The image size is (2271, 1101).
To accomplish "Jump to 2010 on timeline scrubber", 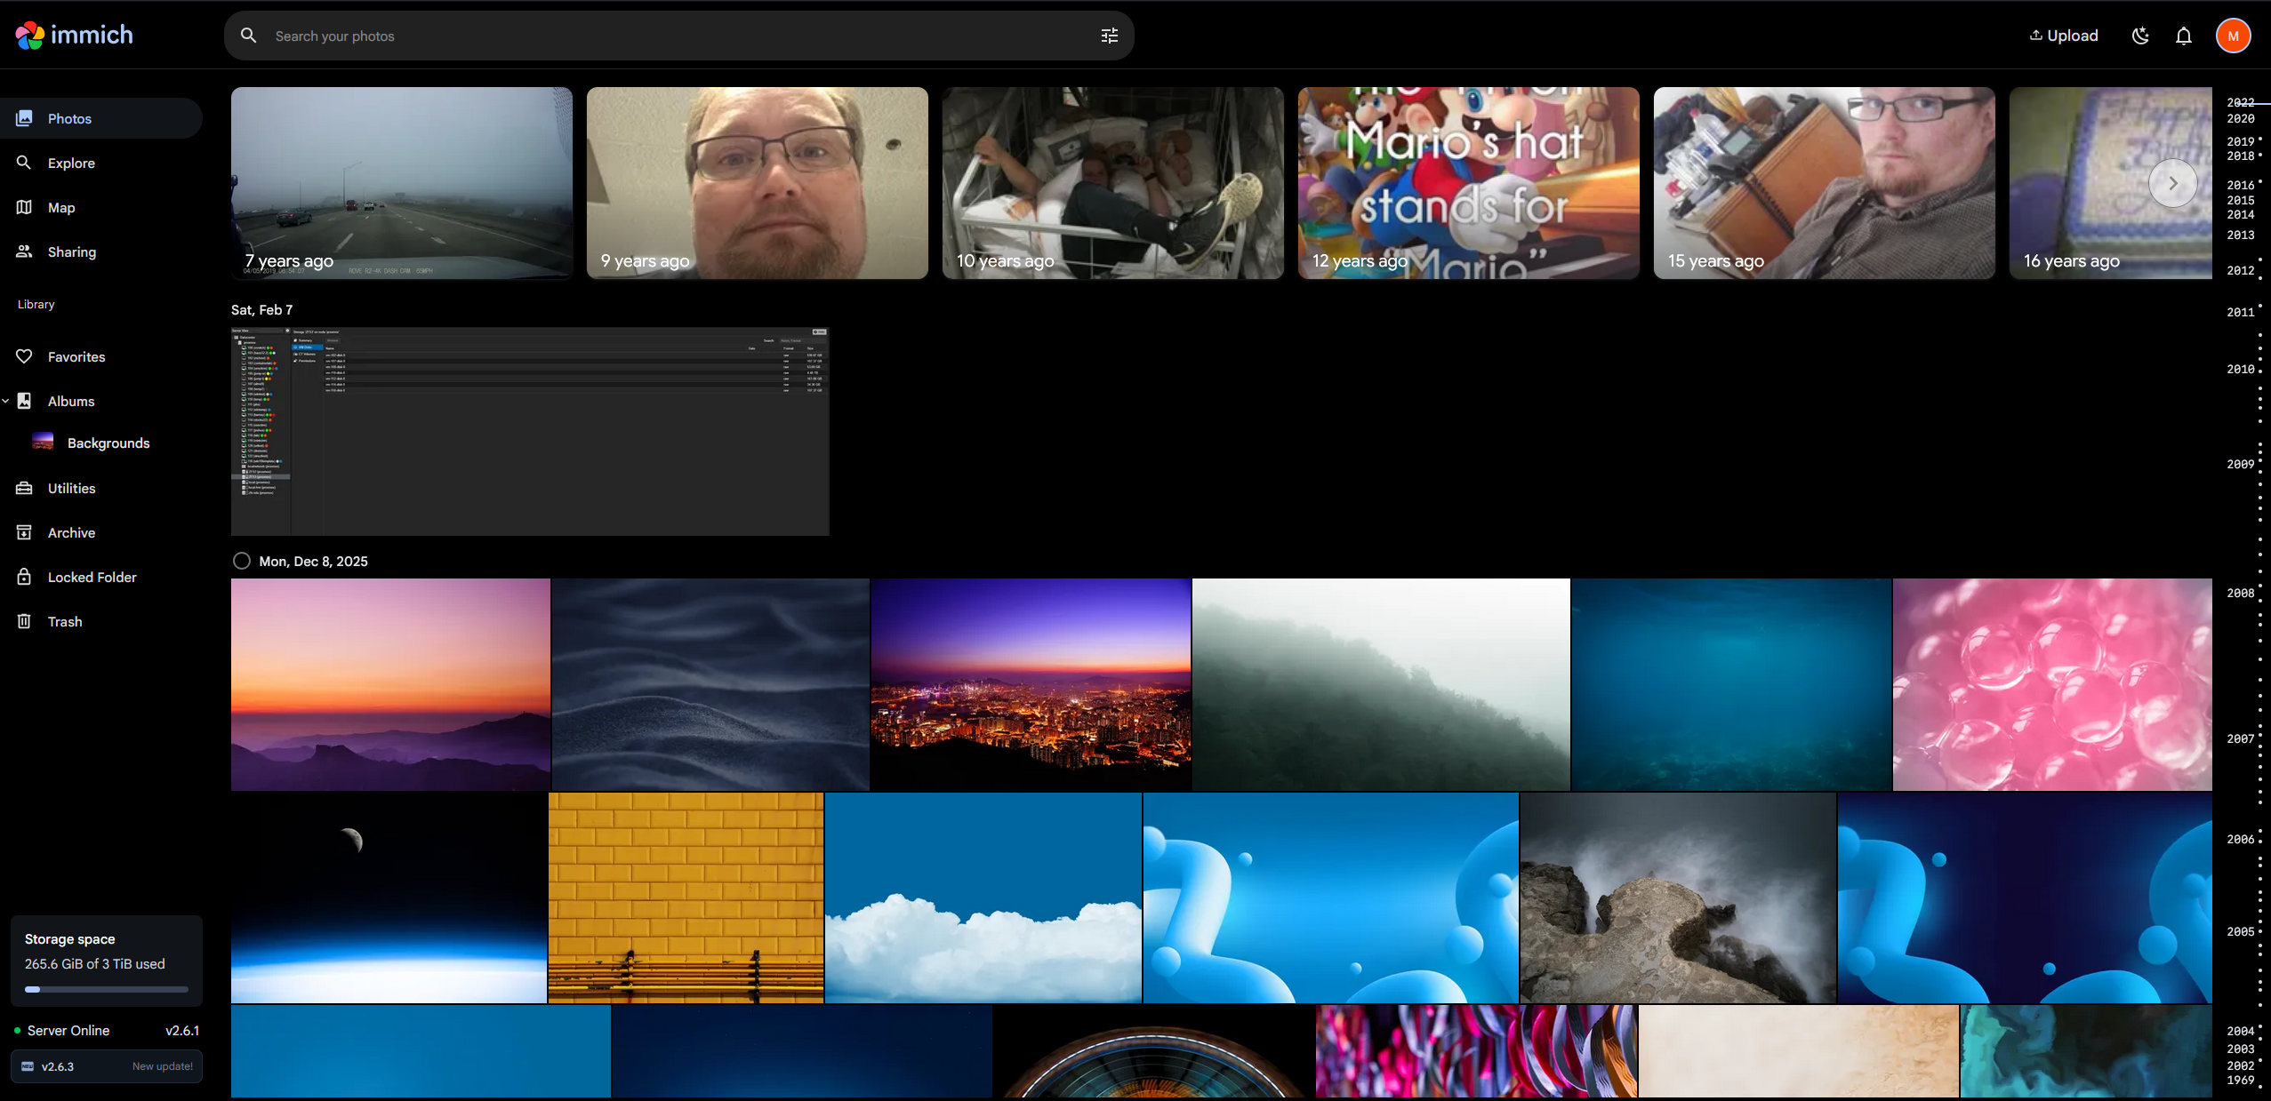I will [2241, 369].
